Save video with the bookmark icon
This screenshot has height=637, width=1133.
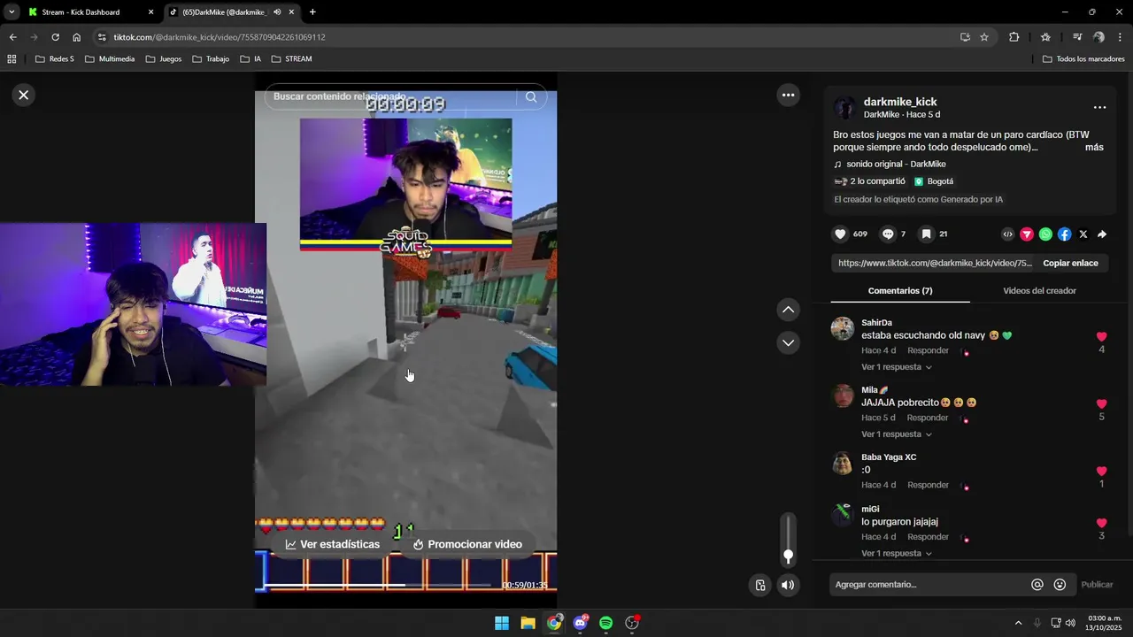926,234
